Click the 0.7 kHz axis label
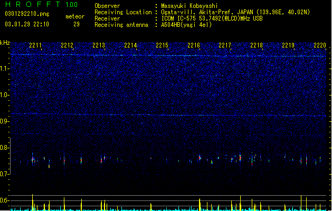 4,174
